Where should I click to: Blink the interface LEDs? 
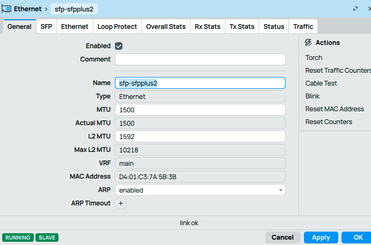[312, 96]
